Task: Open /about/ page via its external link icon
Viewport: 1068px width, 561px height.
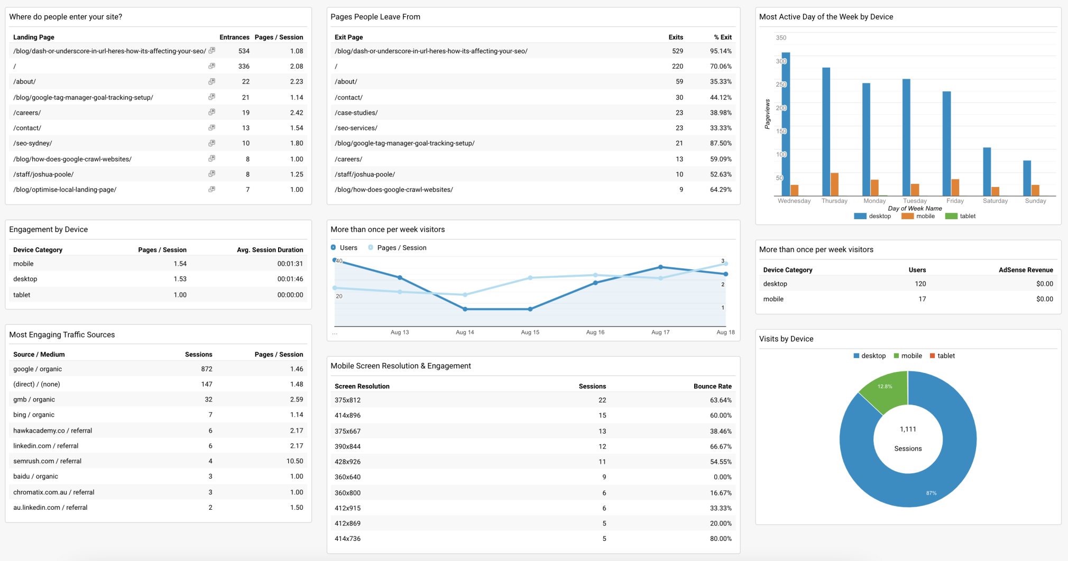Action: pyautogui.click(x=212, y=81)
